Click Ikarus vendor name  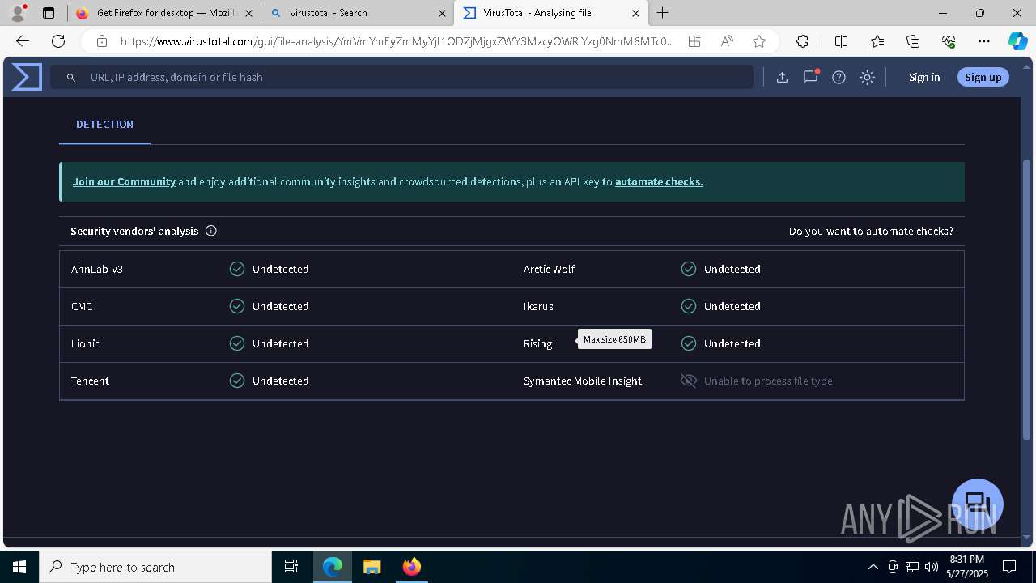coord(538,306)
